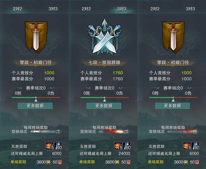
Task: Click the blue 60 reward icon in rightmost panel
Action: coord(195,146)
